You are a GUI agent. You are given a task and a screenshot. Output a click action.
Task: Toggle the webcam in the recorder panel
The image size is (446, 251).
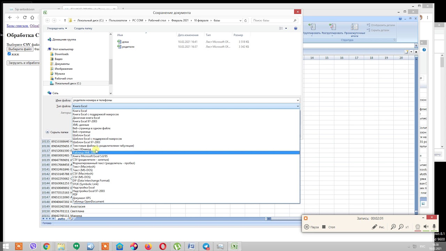[417, 227]
